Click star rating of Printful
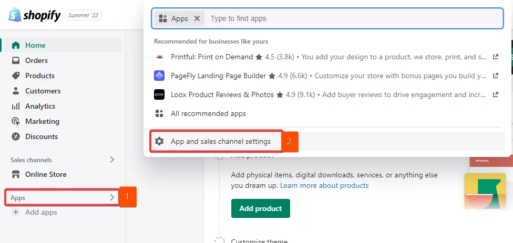Screen dimensions: 513x243 (x=259, y=57)
